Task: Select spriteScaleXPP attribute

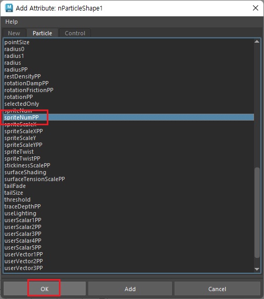Action: pyautogui.click(x=129, y=131)
